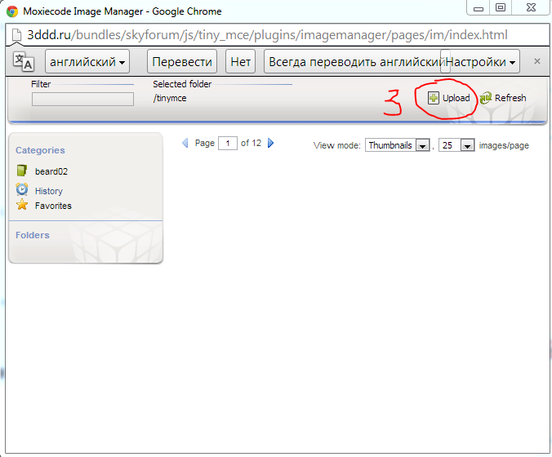Viewport: 552px width, 457px height.
Task: Click the Перевести button
Action: (182, 61)
